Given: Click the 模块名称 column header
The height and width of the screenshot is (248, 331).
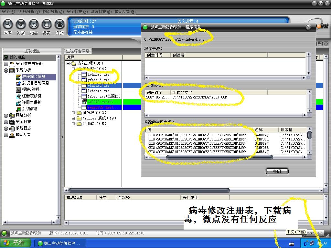Looking at the screenshot, I should 80,198.
